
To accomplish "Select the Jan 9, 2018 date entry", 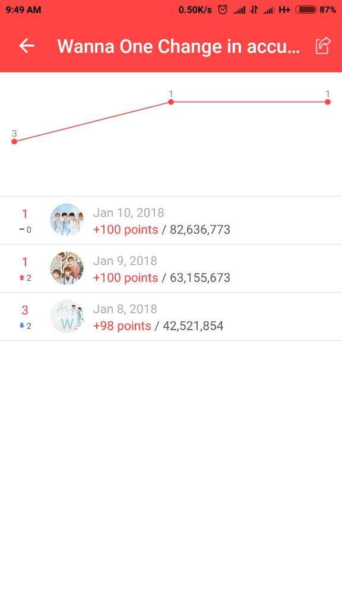I will tap(125, 261).
